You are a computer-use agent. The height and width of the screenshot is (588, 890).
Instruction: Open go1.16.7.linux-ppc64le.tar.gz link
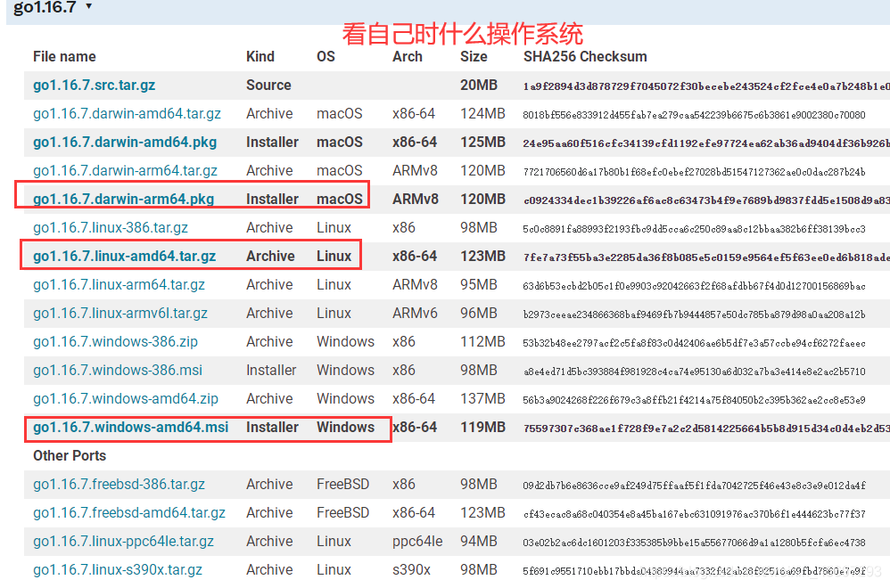(x=123, y=541)
